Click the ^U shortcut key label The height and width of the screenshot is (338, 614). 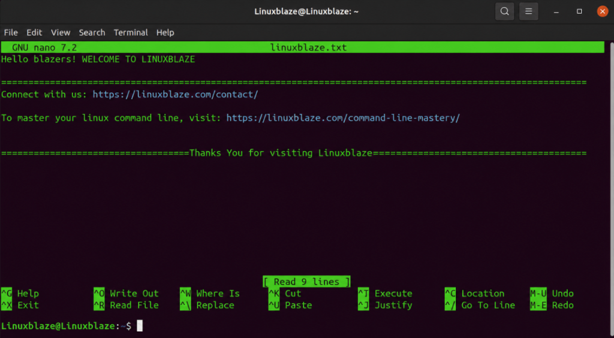273,305
